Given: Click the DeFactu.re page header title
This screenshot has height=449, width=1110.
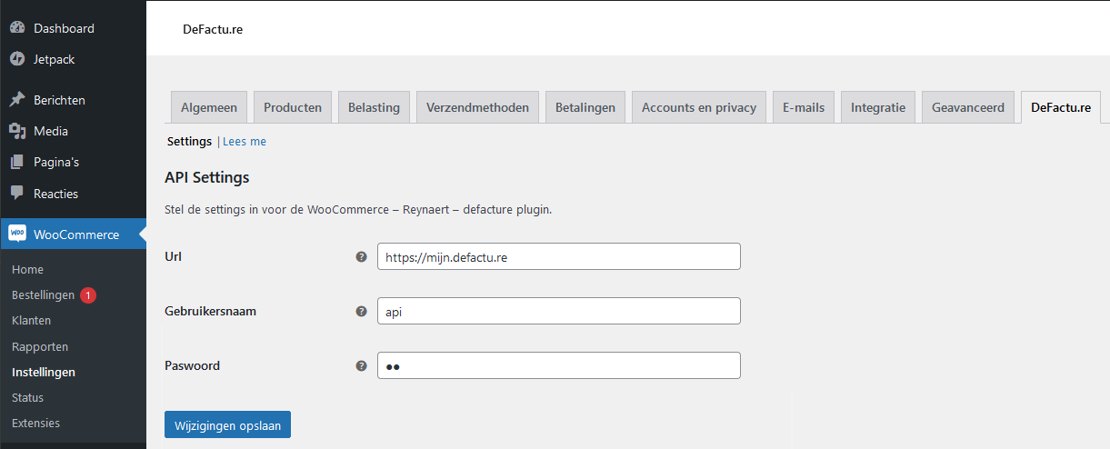Looking at the screenshot, I should tap(213, 29).
